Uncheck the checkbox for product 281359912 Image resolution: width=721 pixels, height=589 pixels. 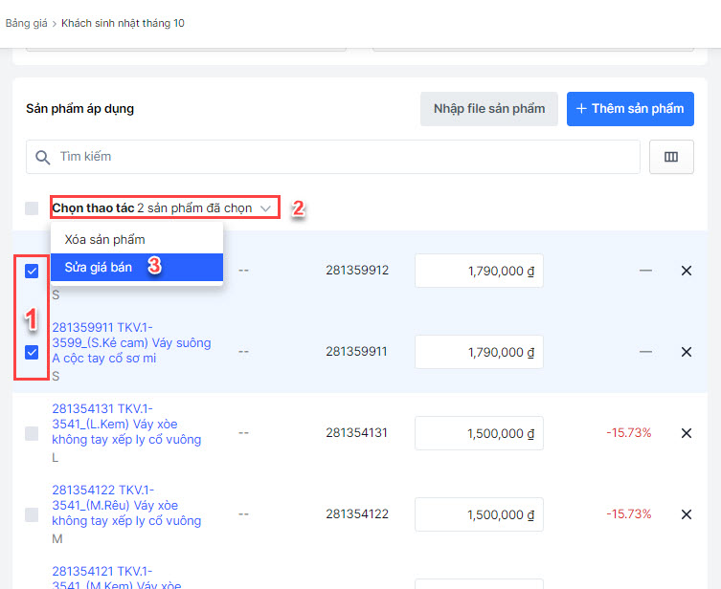coord(32,271)
